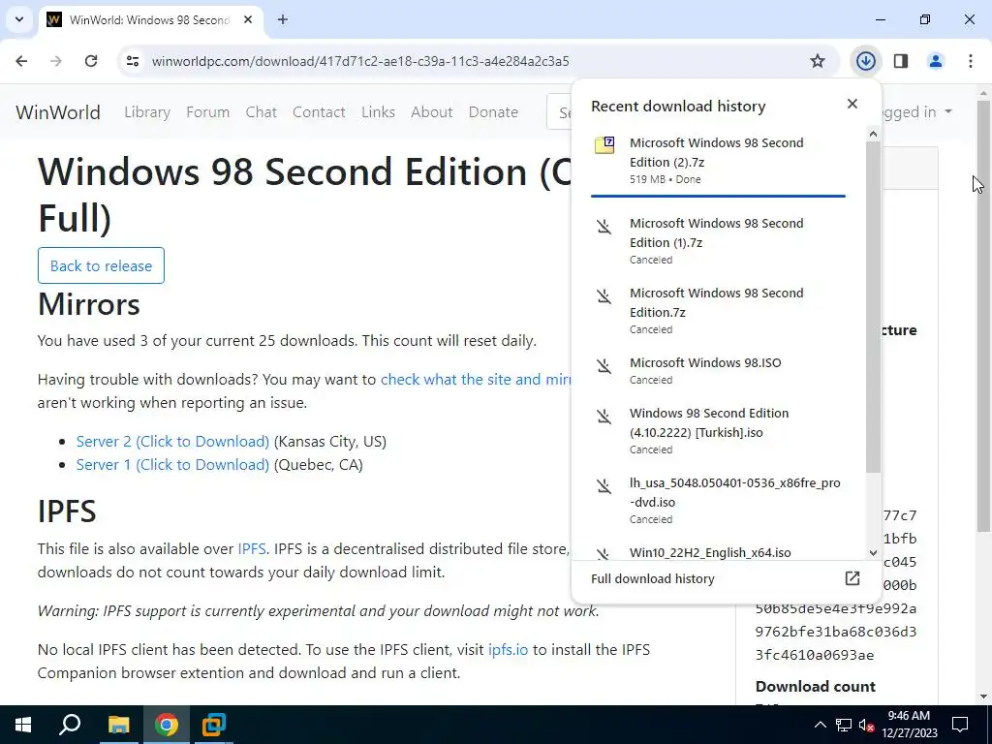Screen dimensions: 992x744
Task: Click canceled icon for lh_usa_5048 dvd.iso
Action: click(x=604, y=486)
